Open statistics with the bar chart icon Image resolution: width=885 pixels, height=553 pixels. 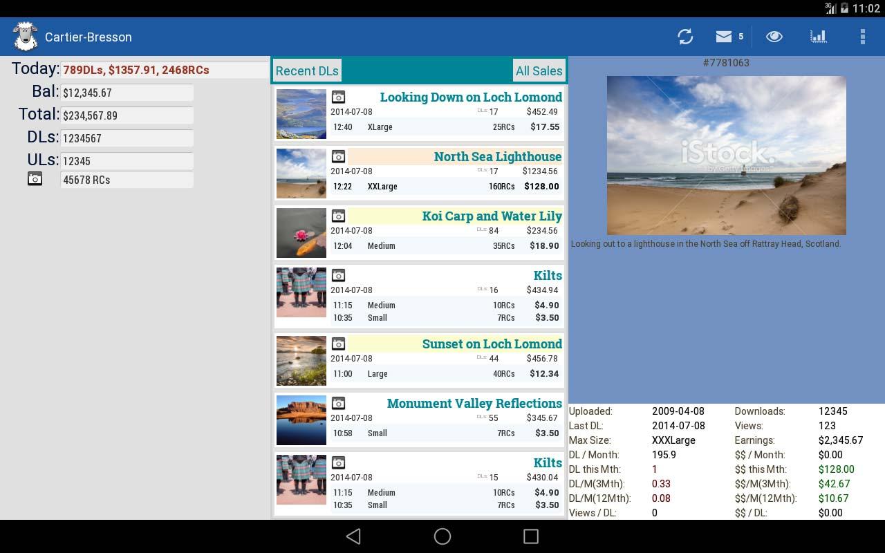819,37
